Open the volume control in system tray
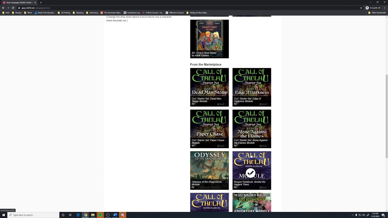The image size is (388, 218). pos(363,215)
